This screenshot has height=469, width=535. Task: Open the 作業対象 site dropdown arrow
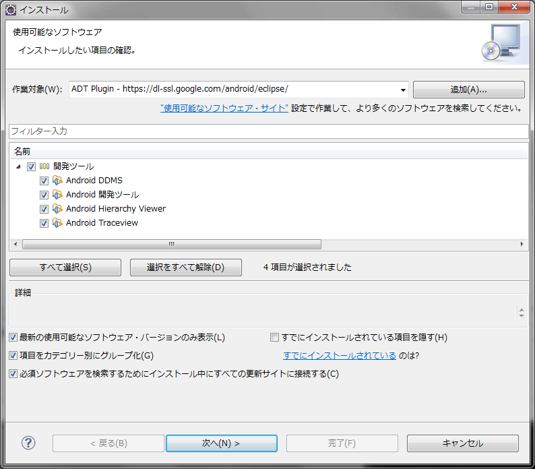click(403, 90)
